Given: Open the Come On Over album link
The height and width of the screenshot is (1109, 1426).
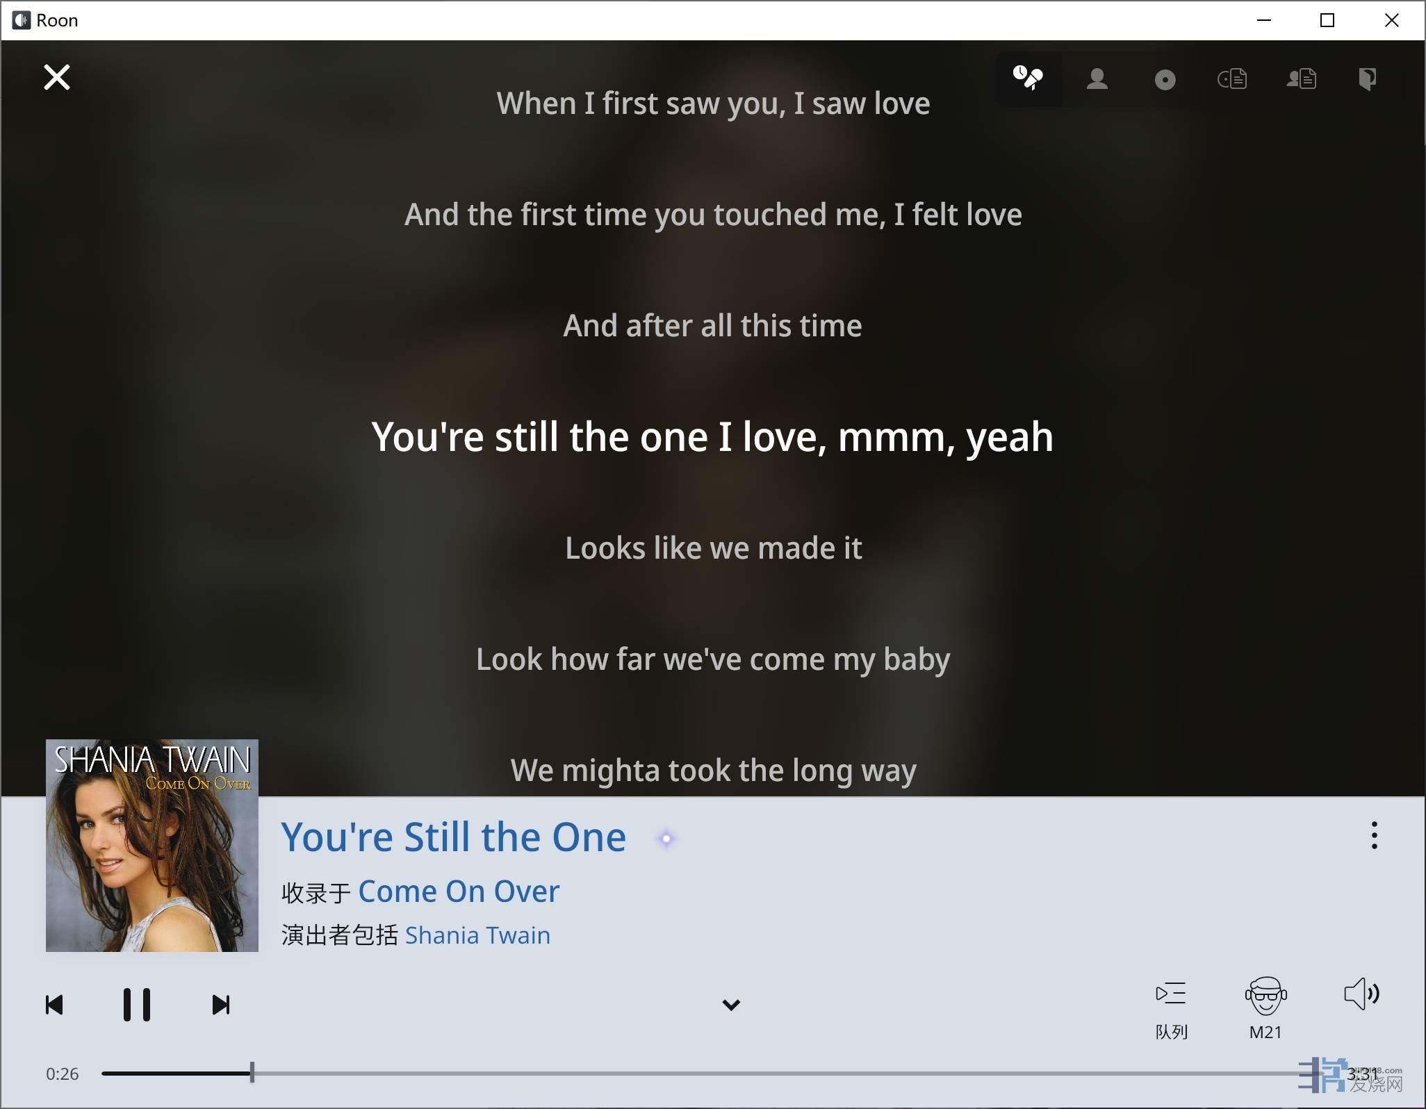Looking at the screenshot, I should (459, 892).
